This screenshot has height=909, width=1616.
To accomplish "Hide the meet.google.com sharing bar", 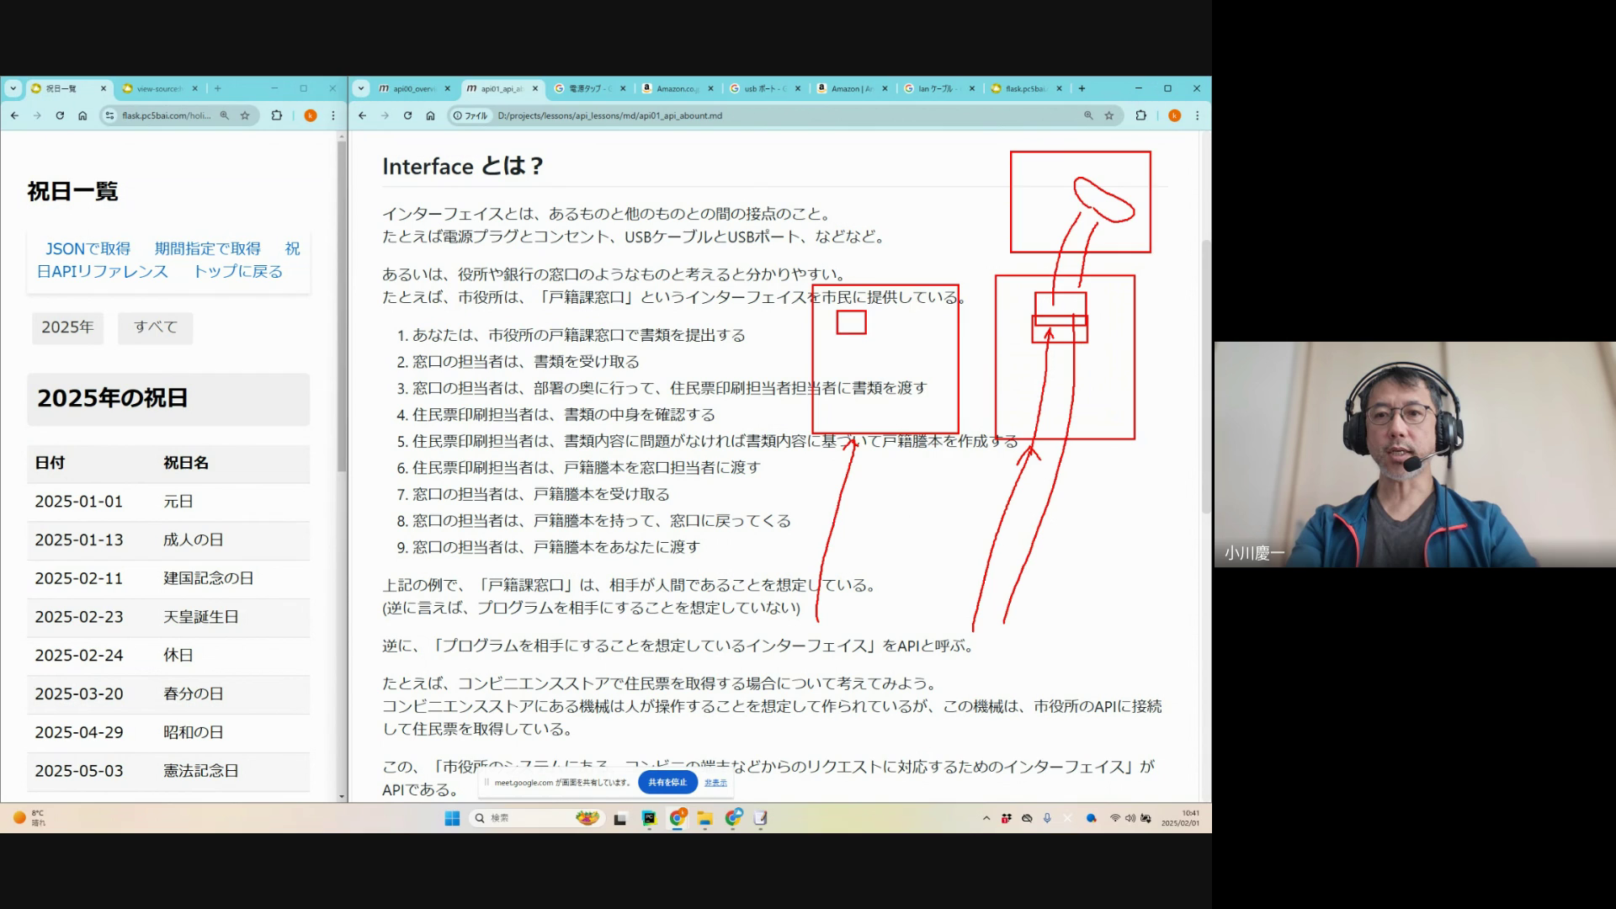I will (715, 783).
